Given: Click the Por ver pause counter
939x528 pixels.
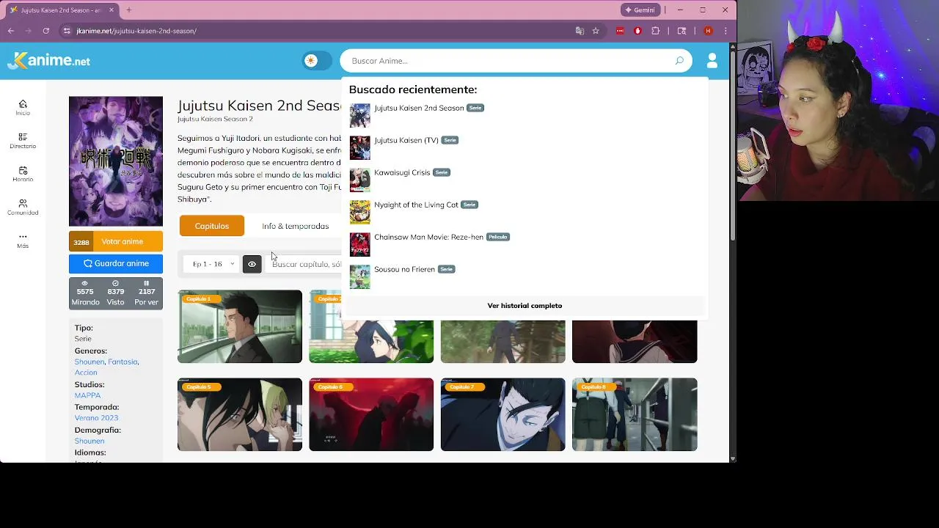Looking at the screenshot, I should tap(146, 293).
